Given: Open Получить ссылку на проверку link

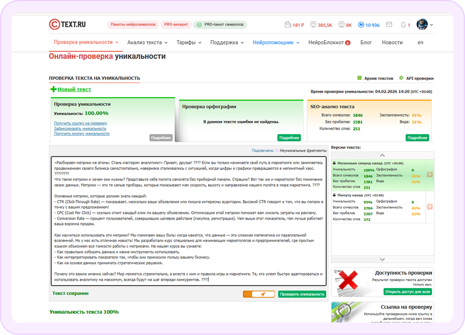Looking at the screenshot, I should coord(80,123).
